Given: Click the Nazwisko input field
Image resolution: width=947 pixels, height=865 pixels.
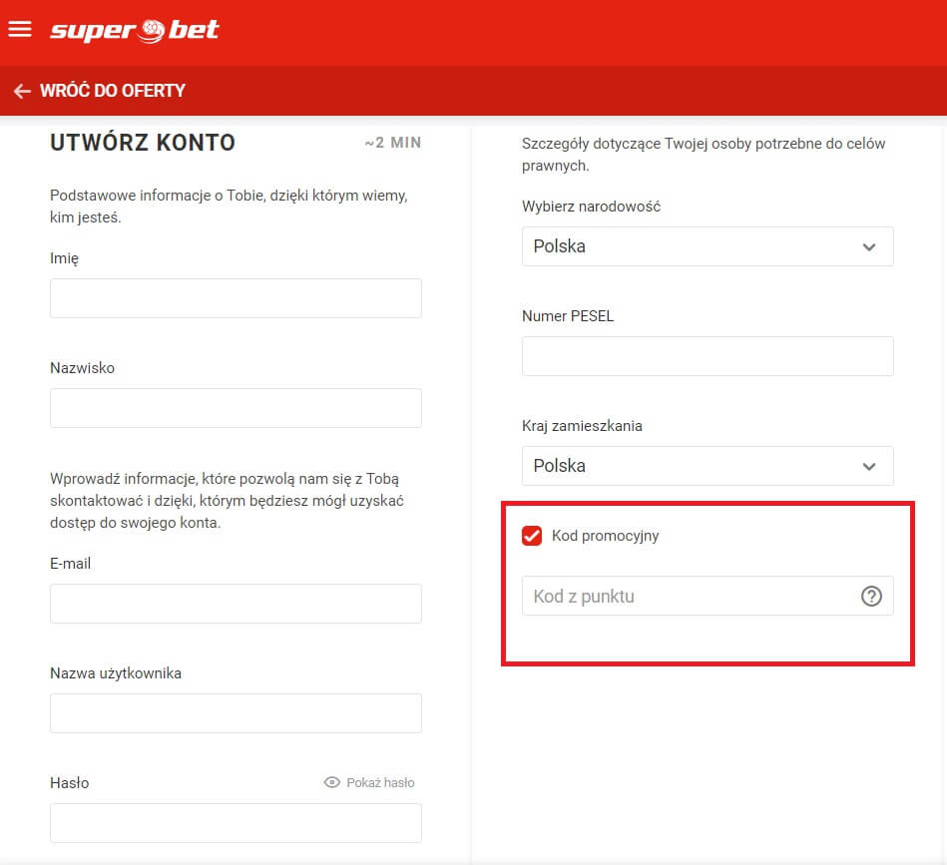Looking at the screenshot, I should click(x=236, y=408).
